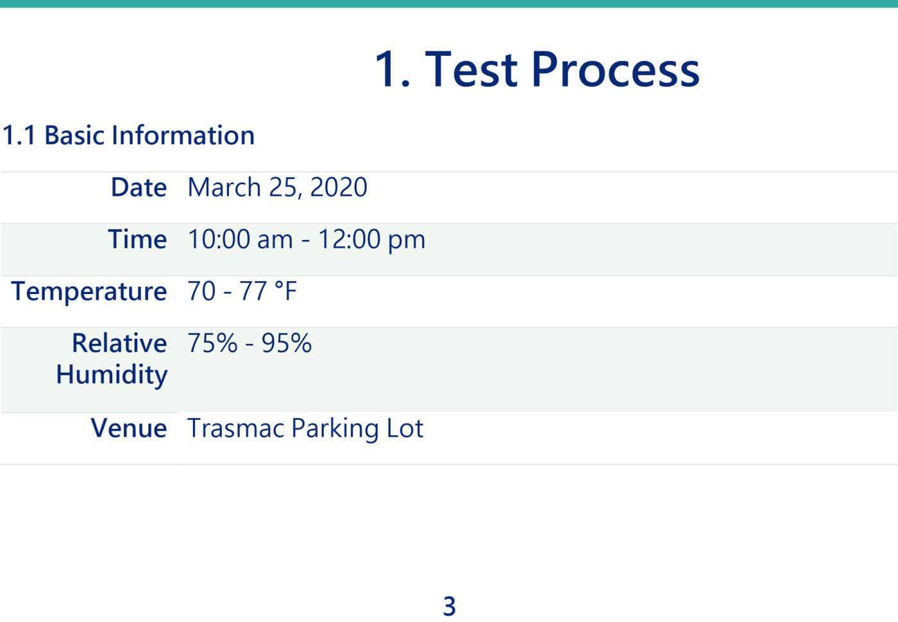Viewport: 898px width, 622px height.
Task: Click the "Venue" row label
Action: pyautogui.click(x=129, y=428)
